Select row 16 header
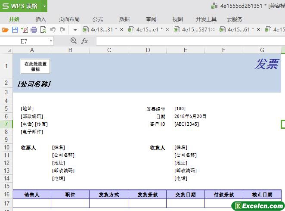The image size is (285, 211). pos(6,194)
